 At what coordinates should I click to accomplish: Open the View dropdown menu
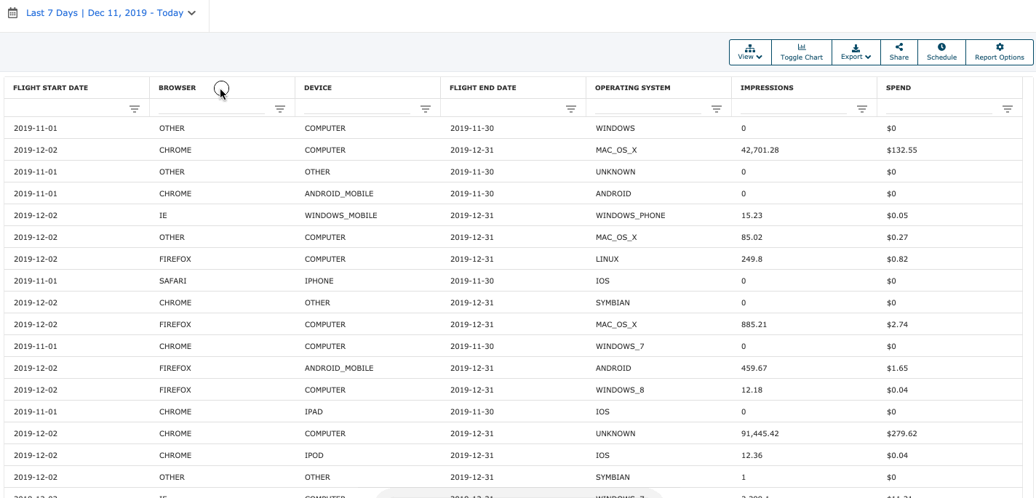(x=750, y=52)
